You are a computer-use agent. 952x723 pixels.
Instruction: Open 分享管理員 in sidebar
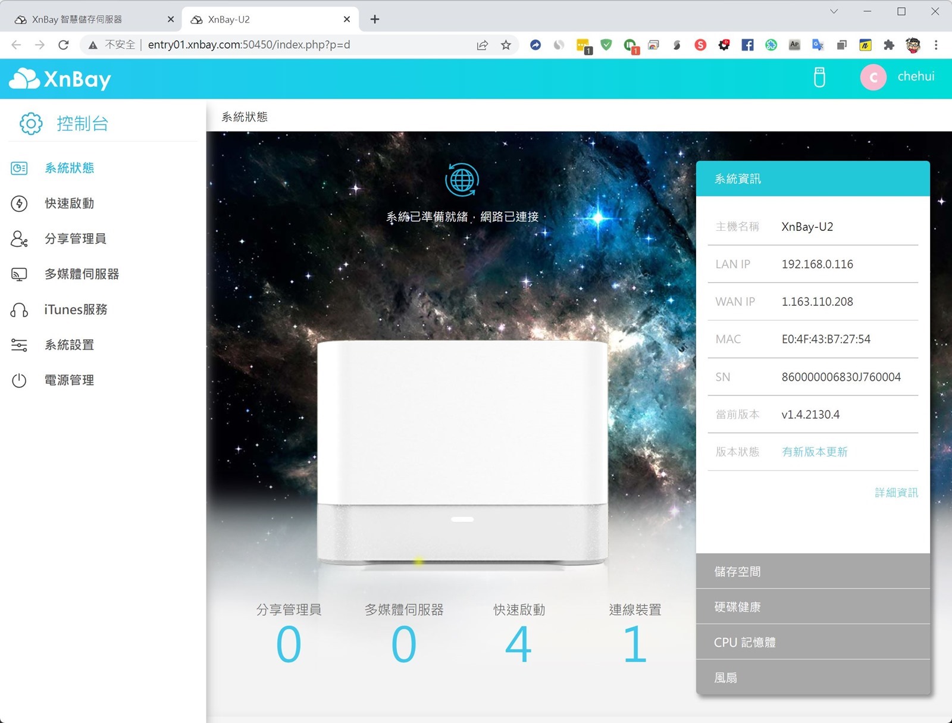pyautogui.click(x=75, y=239)
